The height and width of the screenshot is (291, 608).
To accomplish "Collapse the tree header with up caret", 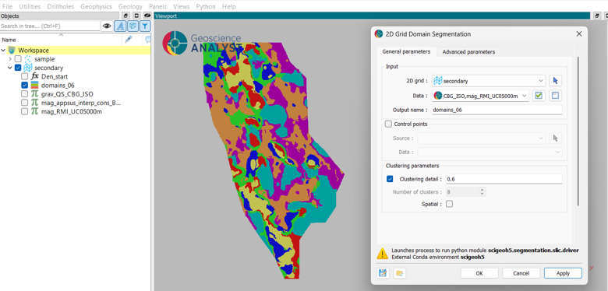I will (x=61, y=35).
